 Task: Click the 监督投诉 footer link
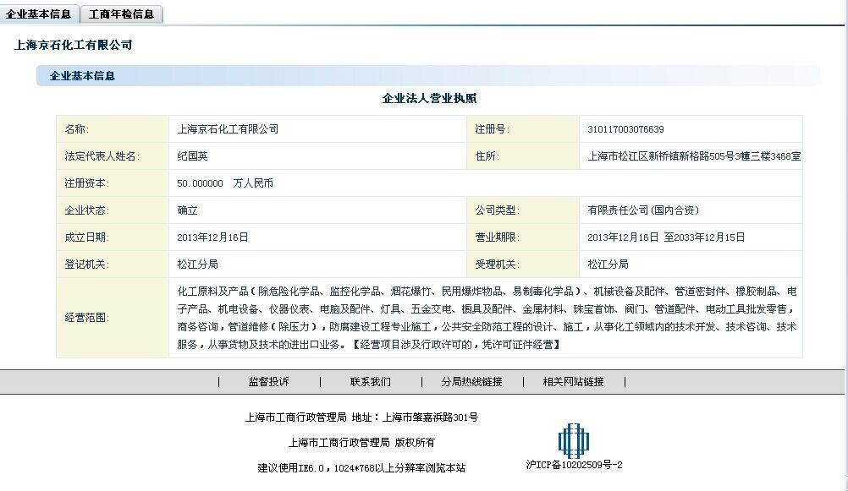tap(268, 382)
